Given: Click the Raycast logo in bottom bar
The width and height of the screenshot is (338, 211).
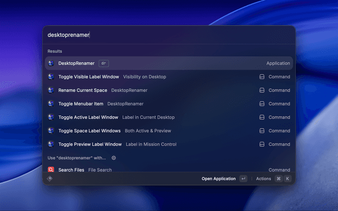Looking at the screenshot, I should [x=50, y=179].
